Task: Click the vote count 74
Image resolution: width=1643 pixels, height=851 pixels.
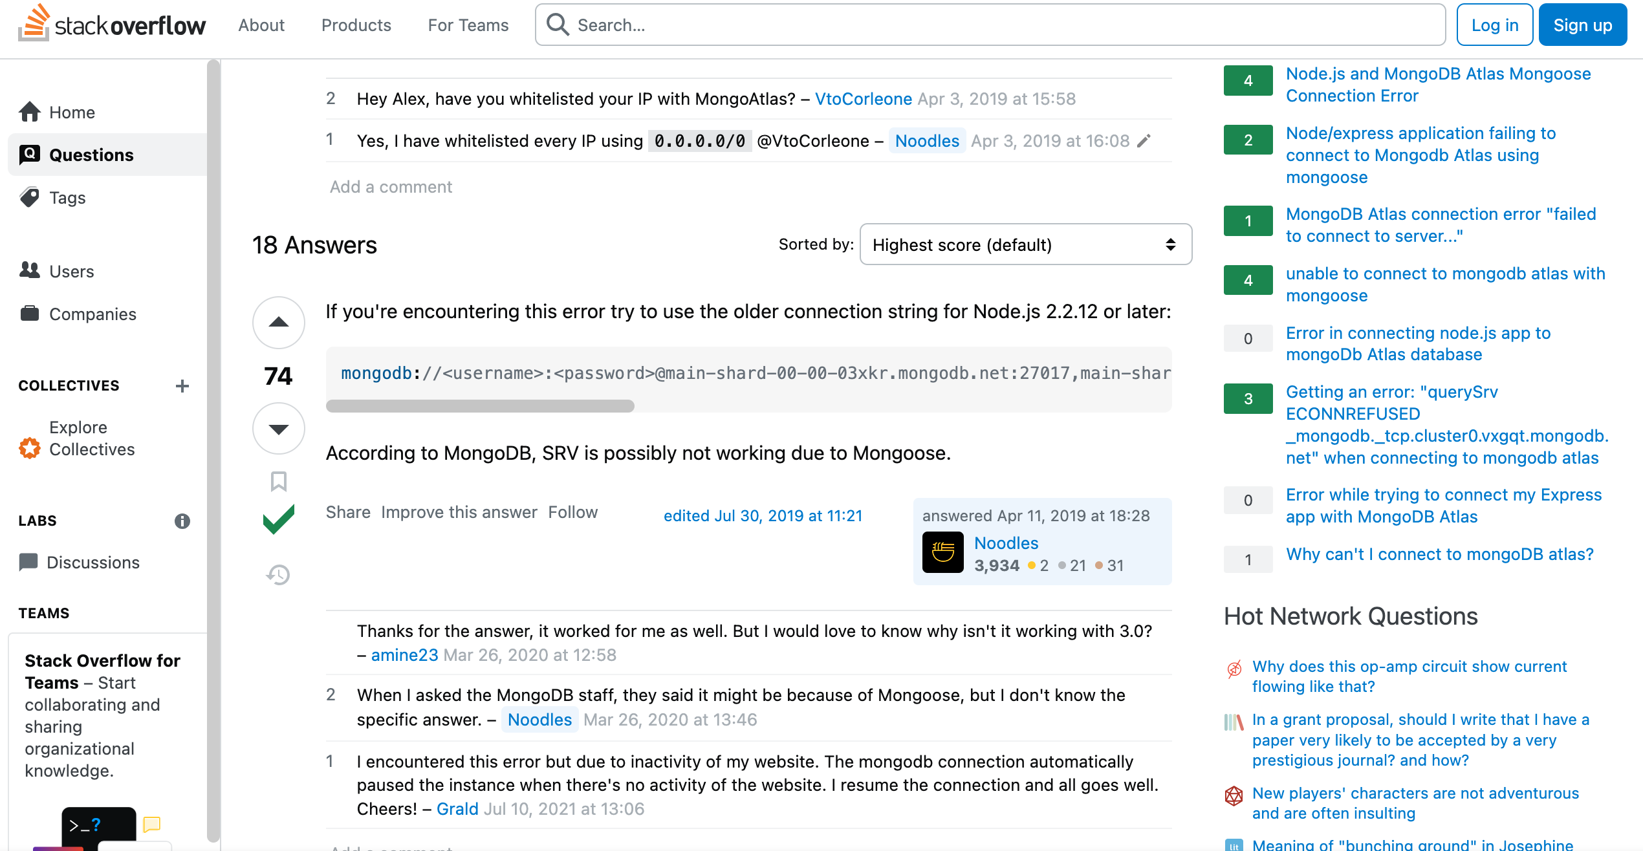Action: point(278,376)
